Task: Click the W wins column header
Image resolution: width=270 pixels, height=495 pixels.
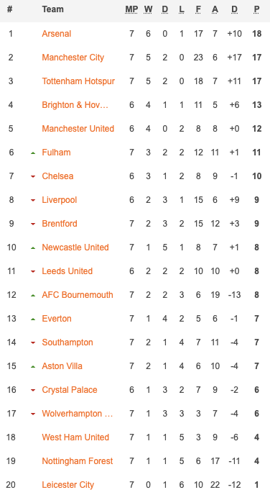Action: [148, 9]
